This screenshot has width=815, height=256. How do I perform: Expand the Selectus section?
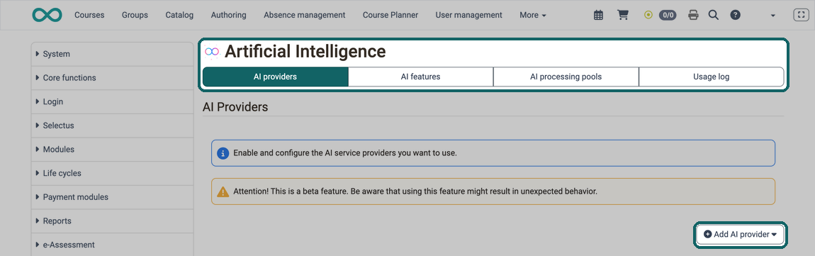(112, 126)
